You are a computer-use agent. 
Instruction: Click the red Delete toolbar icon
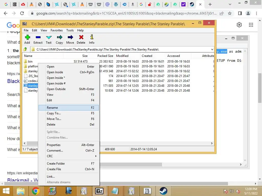point(81,37)
